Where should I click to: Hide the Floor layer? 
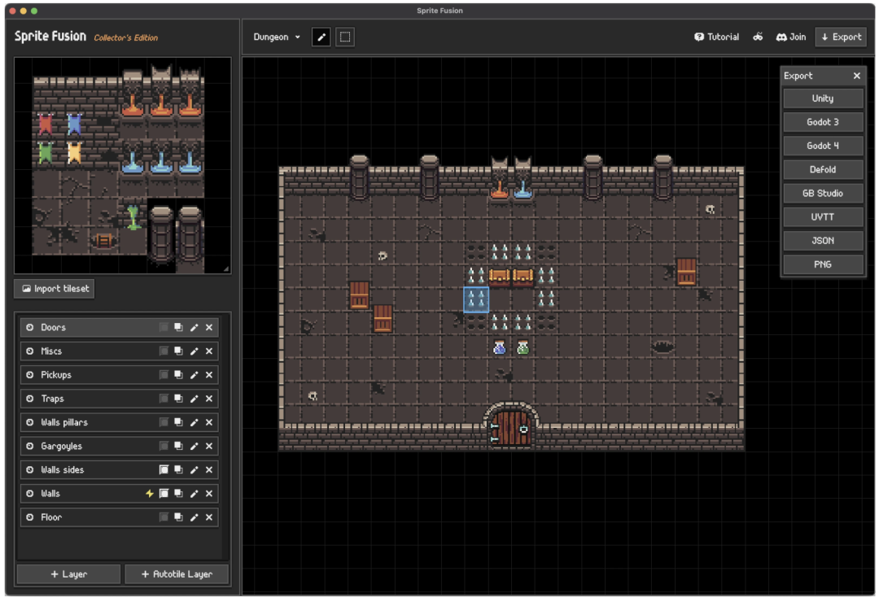click(x=30, y=517)
